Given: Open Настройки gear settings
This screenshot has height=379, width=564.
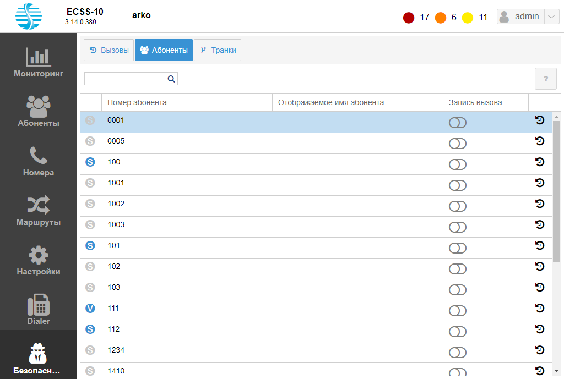Looking at the screenshot, I should (x=39, y=260).
